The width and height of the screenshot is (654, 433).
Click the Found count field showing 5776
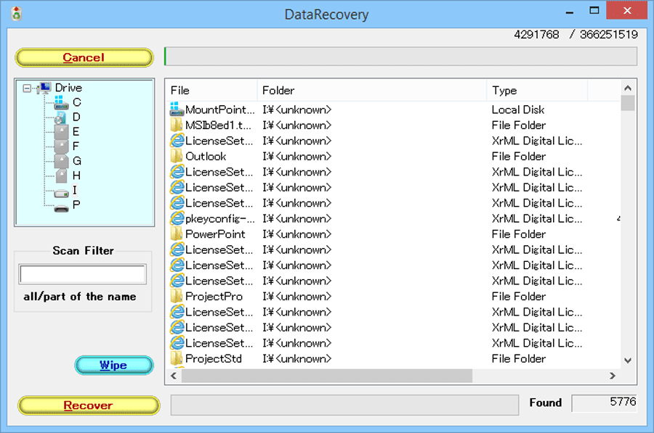pos(604,403)
